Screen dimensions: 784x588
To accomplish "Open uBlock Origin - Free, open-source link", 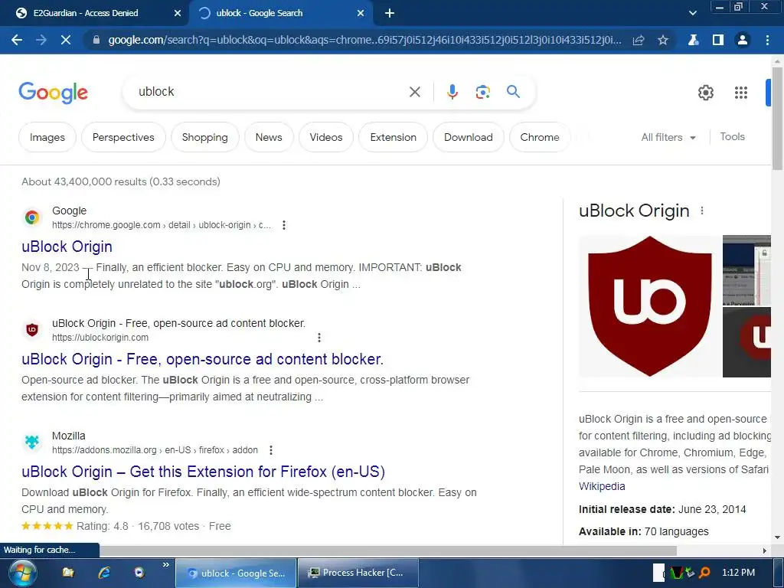I will [202, 359].
